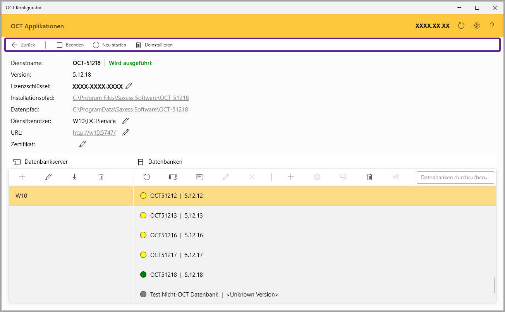Screen dimensions: 505x312
Task: Open the Installationspfad folder link
Action: [131, 98]
